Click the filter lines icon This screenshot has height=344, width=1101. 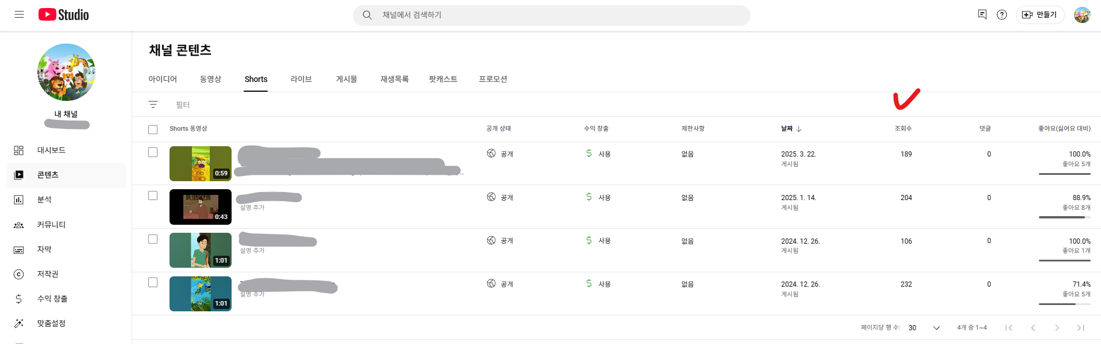(x=153, y=104)
